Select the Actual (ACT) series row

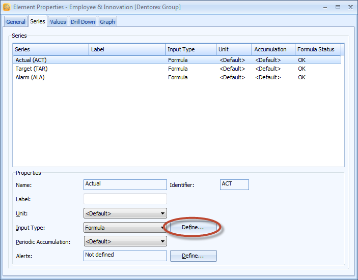coord(31,60)
